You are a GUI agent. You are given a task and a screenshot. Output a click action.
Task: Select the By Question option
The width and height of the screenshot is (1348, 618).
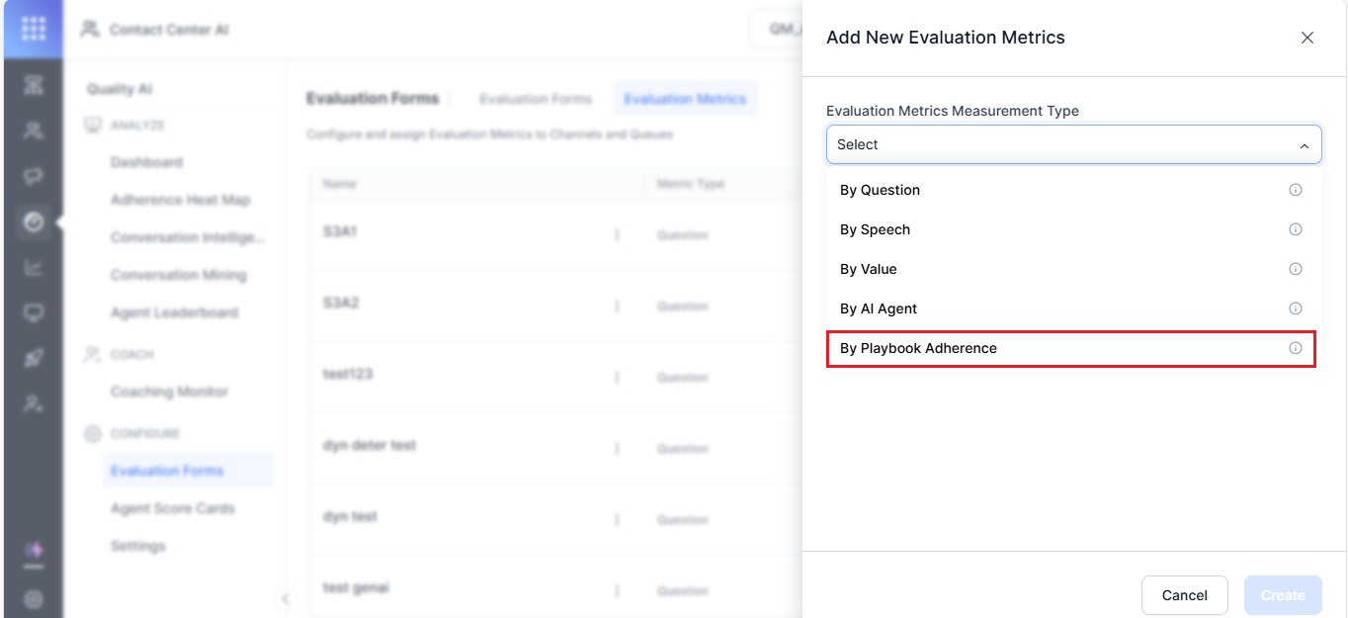click(x=880, y=190)
